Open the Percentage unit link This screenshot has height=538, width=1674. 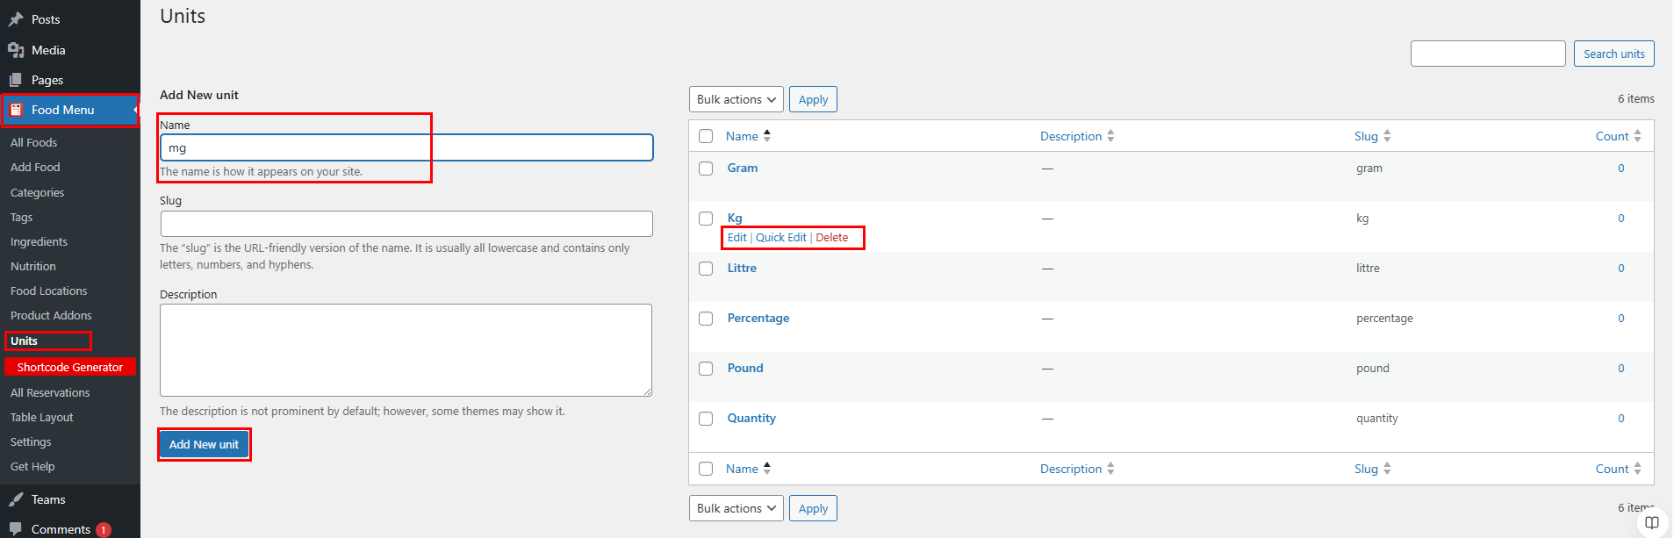pyautogui.click(x=758, y=318)
